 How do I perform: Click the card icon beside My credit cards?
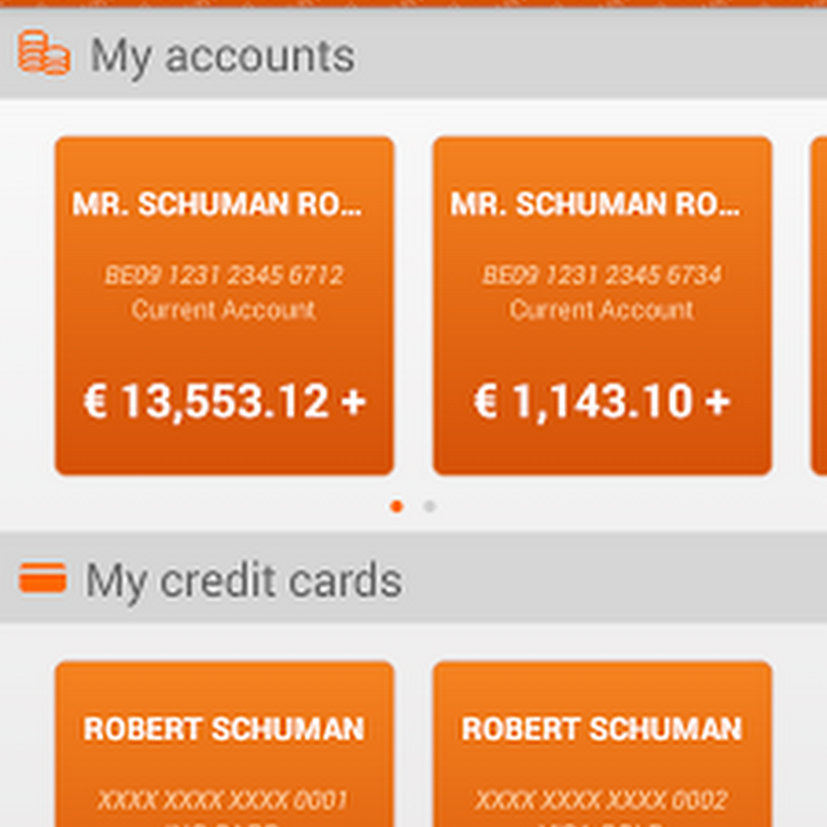click(42, 578)
